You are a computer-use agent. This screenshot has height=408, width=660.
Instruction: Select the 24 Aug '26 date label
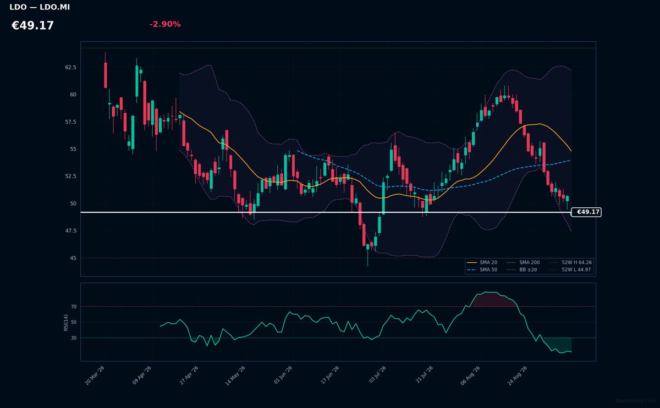coord(518,376)
